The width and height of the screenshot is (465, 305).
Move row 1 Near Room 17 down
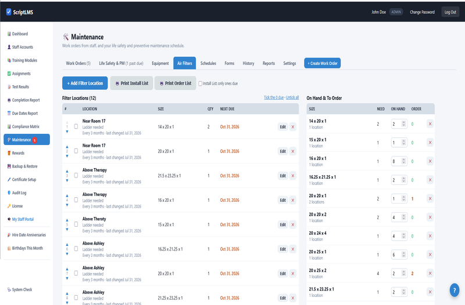pyautogui.click(x=67, y=132)
